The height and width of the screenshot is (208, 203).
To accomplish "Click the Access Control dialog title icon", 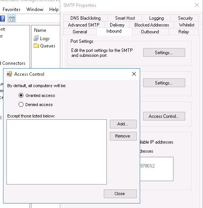I will click(x=9, y=74).
